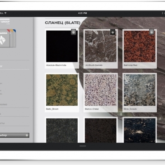Click the Baltic_Brown label

(52, 109)
